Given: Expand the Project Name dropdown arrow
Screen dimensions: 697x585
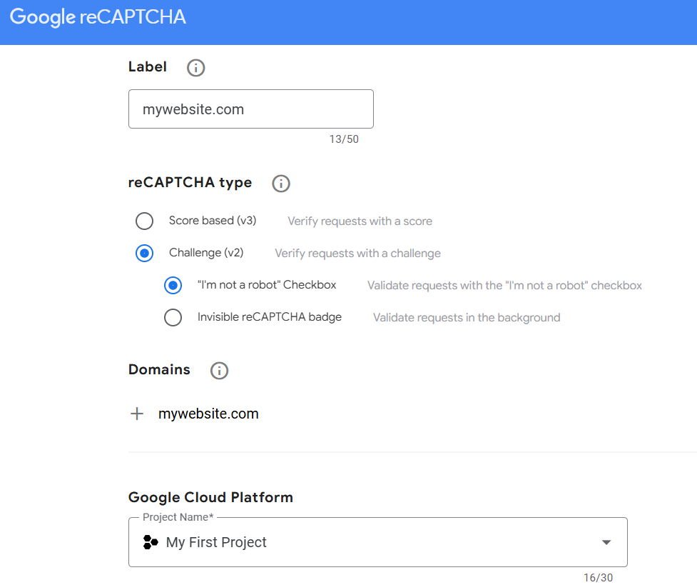Looking at the screenshot, I should click(x=606, y=542).
